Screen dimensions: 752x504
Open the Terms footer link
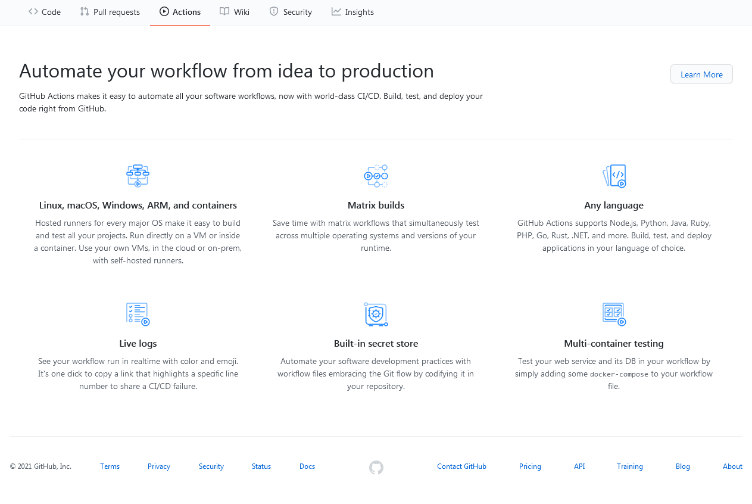click(x=110, y=466)
